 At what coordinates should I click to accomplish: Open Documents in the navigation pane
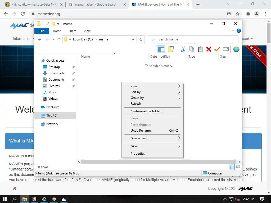coord(56,80)
